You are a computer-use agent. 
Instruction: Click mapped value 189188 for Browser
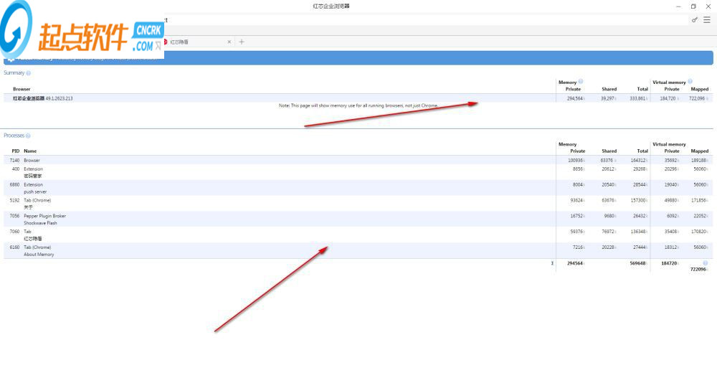pos(699,160)
